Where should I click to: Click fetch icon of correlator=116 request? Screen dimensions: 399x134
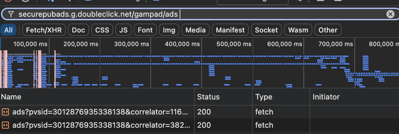[x=5, y=112]
